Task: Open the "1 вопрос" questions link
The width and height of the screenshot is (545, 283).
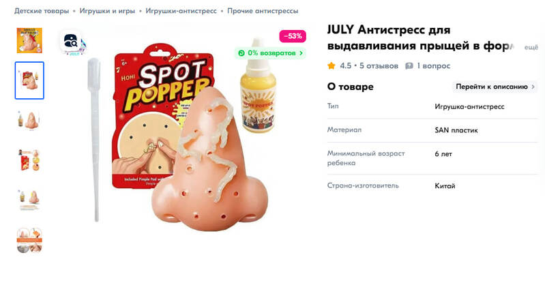Action: pyautogui.click(x=433, y=65)
